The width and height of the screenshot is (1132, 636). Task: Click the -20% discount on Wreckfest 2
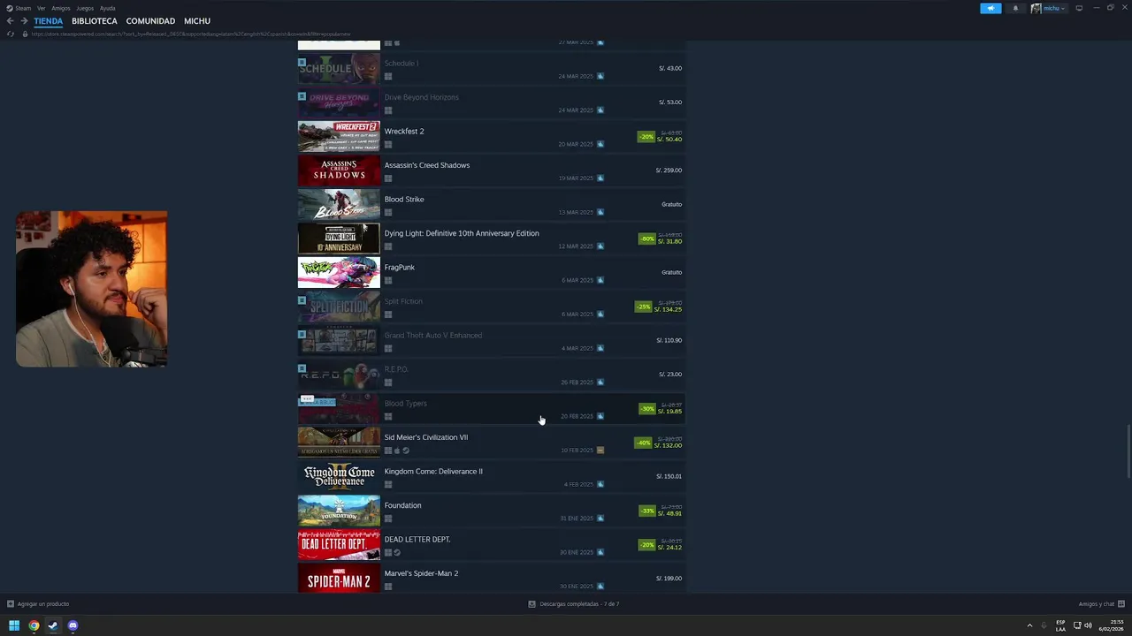pos(646,137)
